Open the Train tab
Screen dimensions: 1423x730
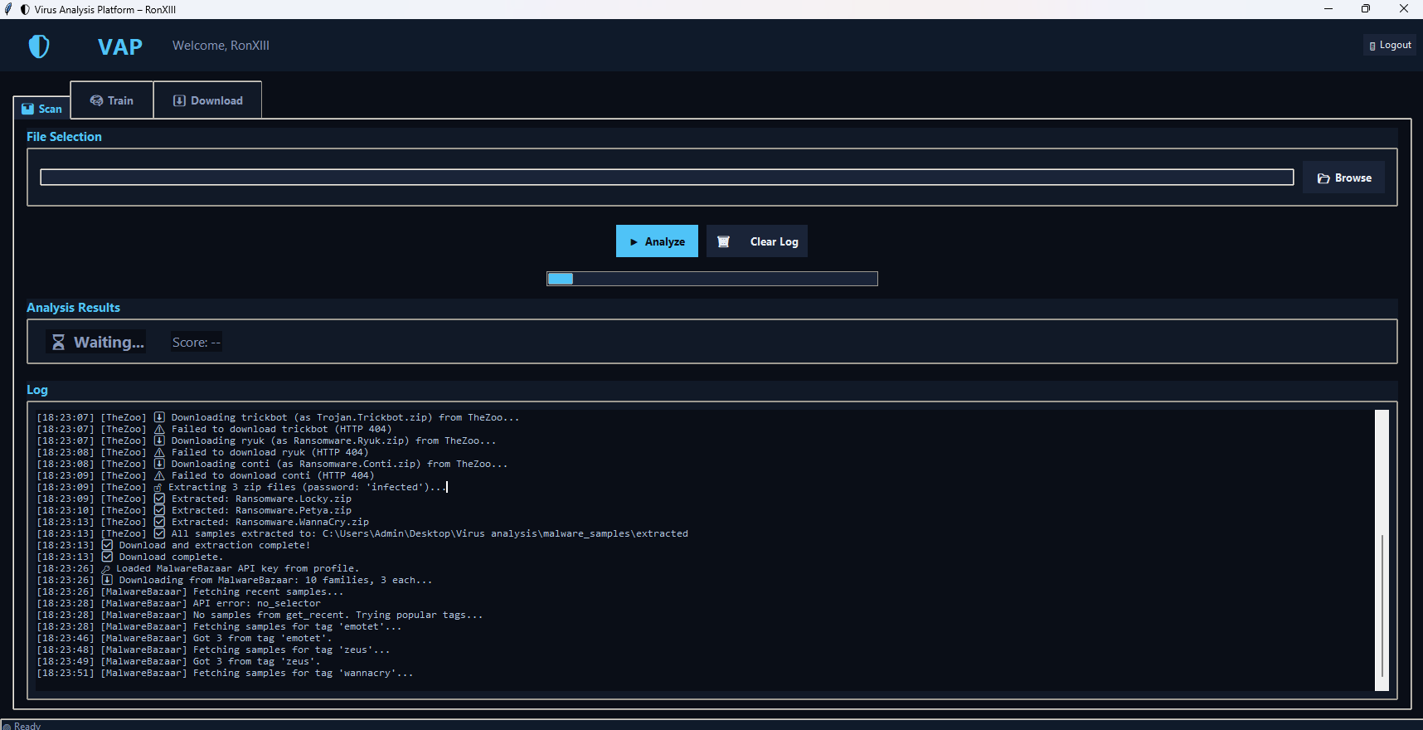tap(112, 100)
